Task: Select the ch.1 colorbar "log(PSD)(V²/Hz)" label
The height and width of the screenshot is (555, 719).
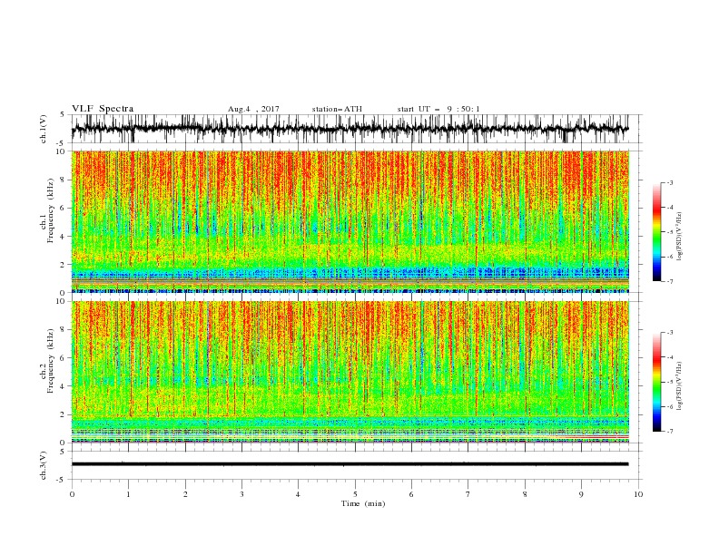Action: pos(681,237)
